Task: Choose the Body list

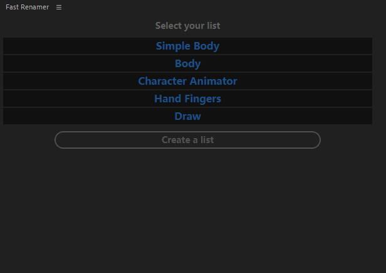Action: [187, 63]
